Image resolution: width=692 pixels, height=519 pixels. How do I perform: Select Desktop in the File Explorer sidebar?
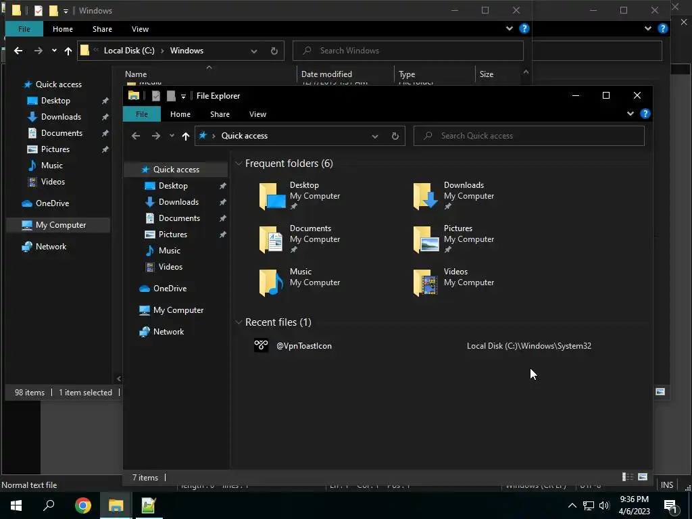tap(173, 186)
